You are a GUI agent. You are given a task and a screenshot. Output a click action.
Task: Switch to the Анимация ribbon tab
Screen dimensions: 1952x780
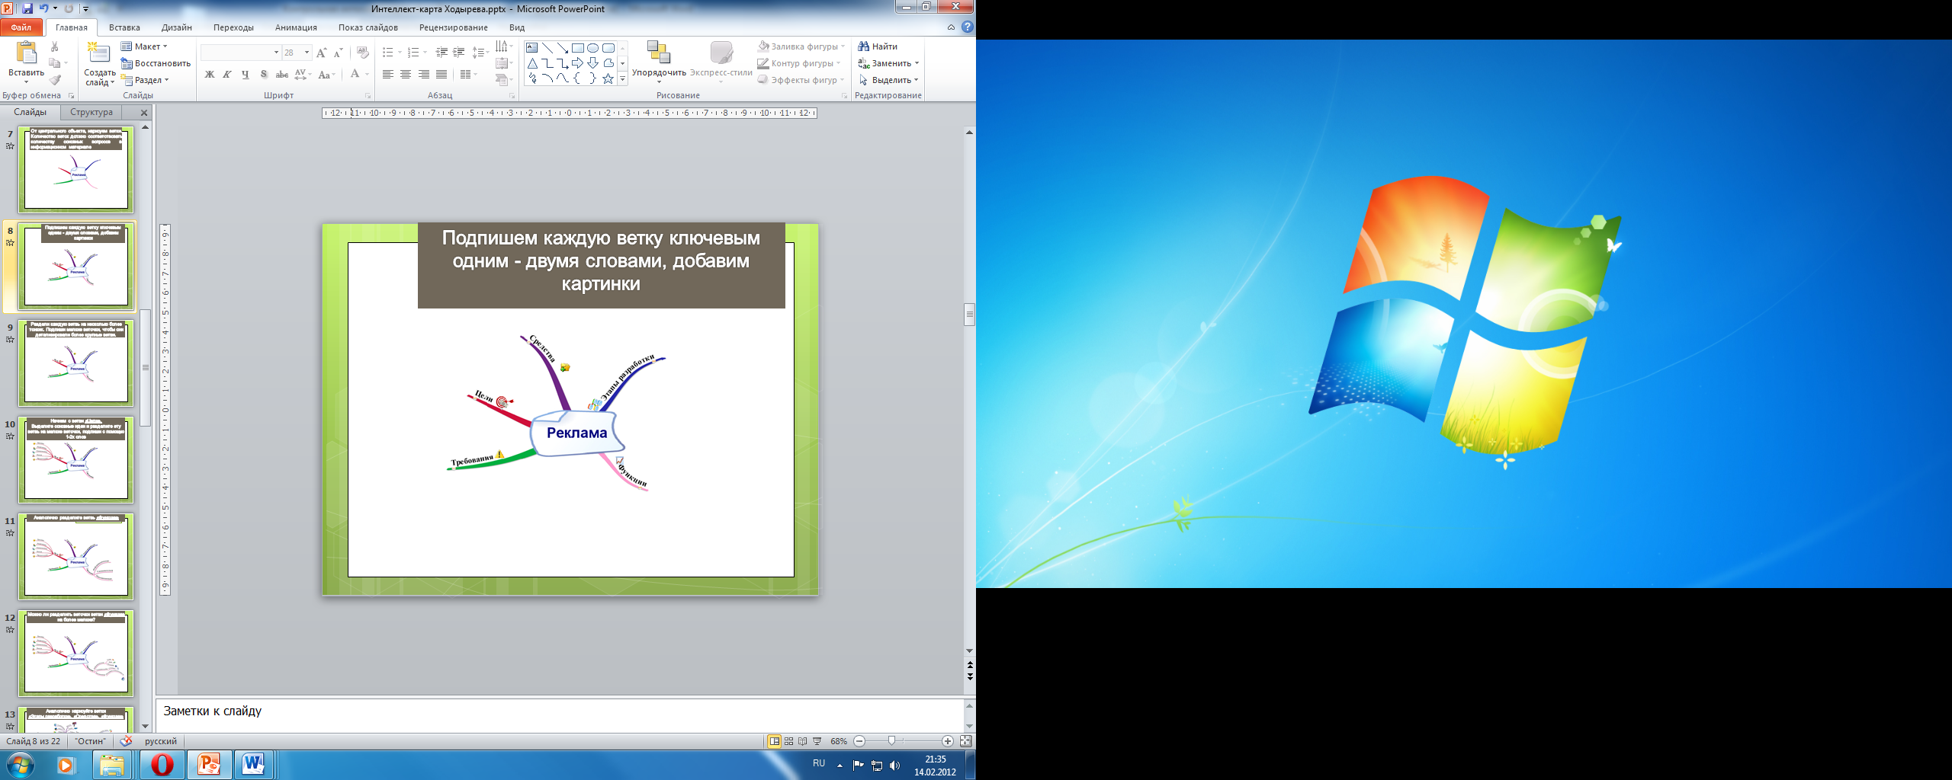pyautogui.click(x=296, y=27)
